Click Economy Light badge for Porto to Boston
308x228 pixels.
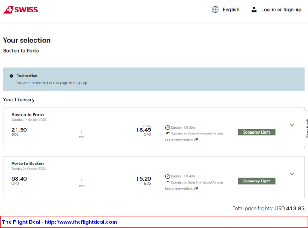point(257,181)
